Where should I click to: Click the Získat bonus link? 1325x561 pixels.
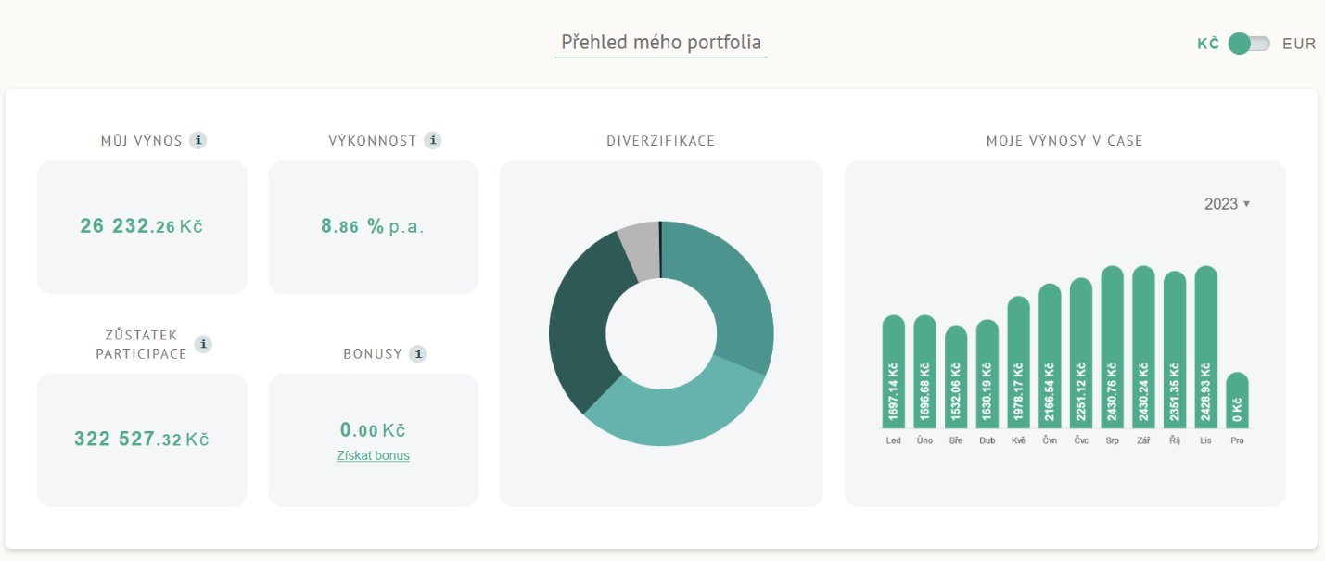[x=373, y=455]
